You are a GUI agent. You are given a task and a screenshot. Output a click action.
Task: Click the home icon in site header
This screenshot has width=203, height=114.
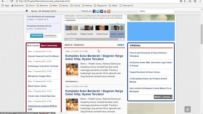tap(27, 11)
